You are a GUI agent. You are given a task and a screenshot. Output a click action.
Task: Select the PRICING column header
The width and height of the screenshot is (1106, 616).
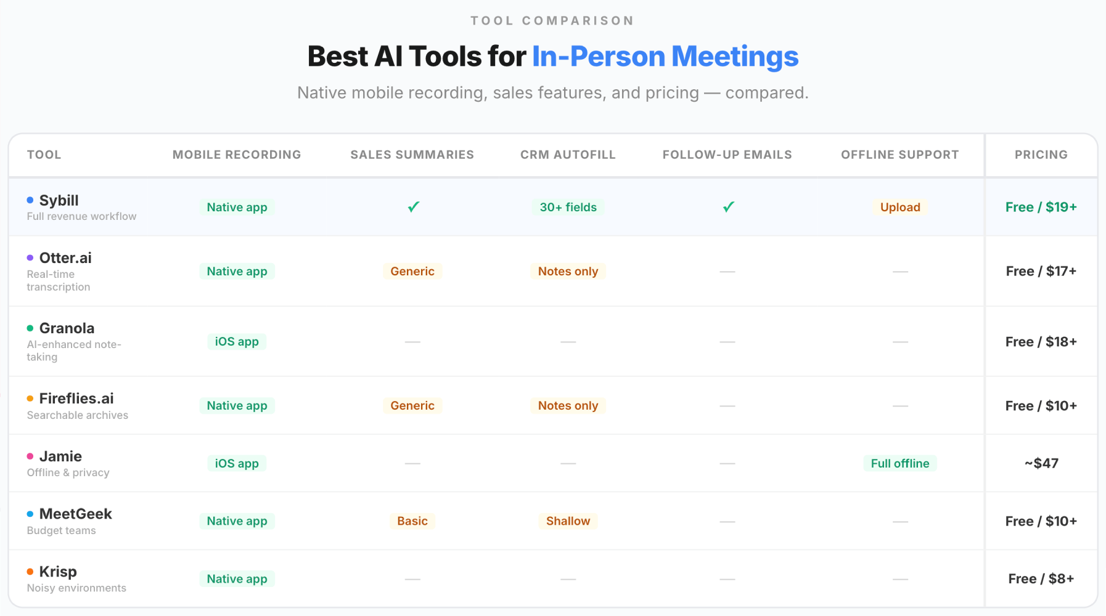click(x=1041, y=155)
